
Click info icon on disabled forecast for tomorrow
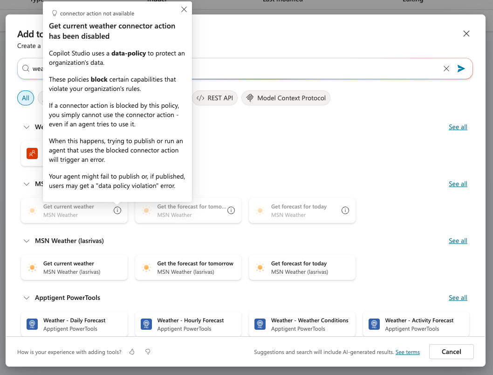(x=231, y=210)
